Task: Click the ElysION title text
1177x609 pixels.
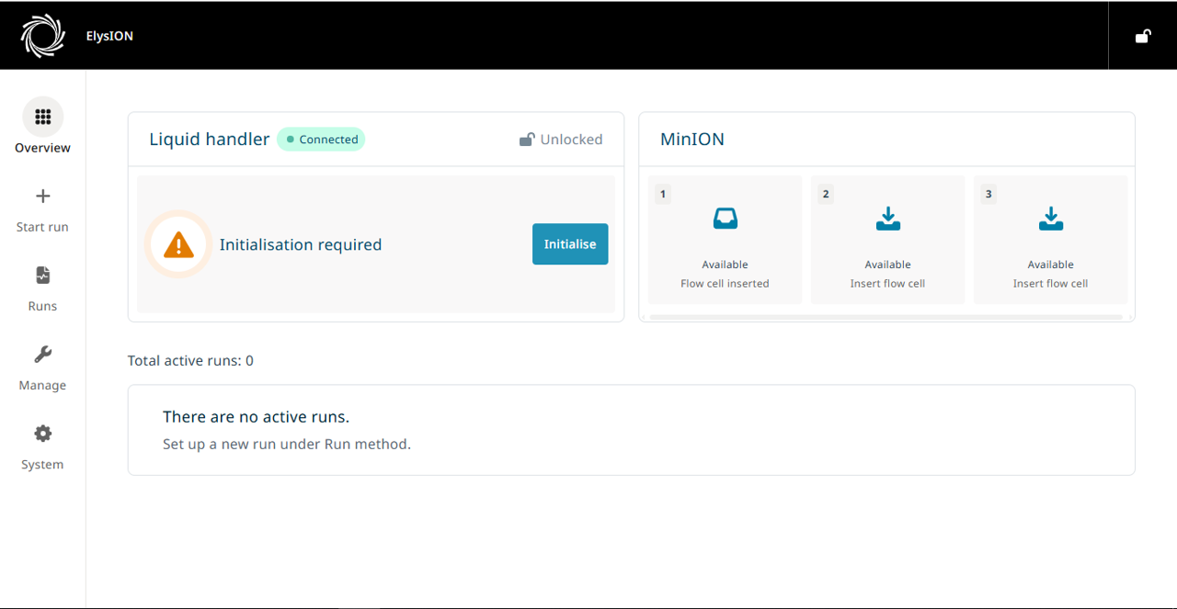Action: coord(109,36)
